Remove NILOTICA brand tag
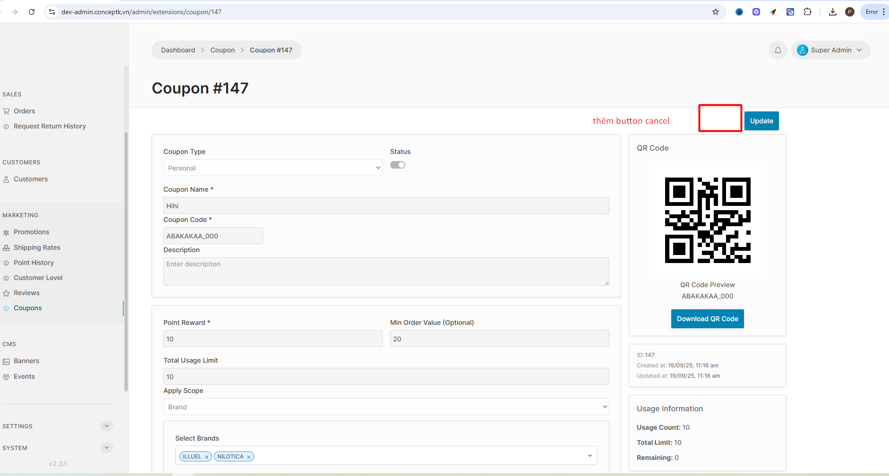 [x=248, y=457]
